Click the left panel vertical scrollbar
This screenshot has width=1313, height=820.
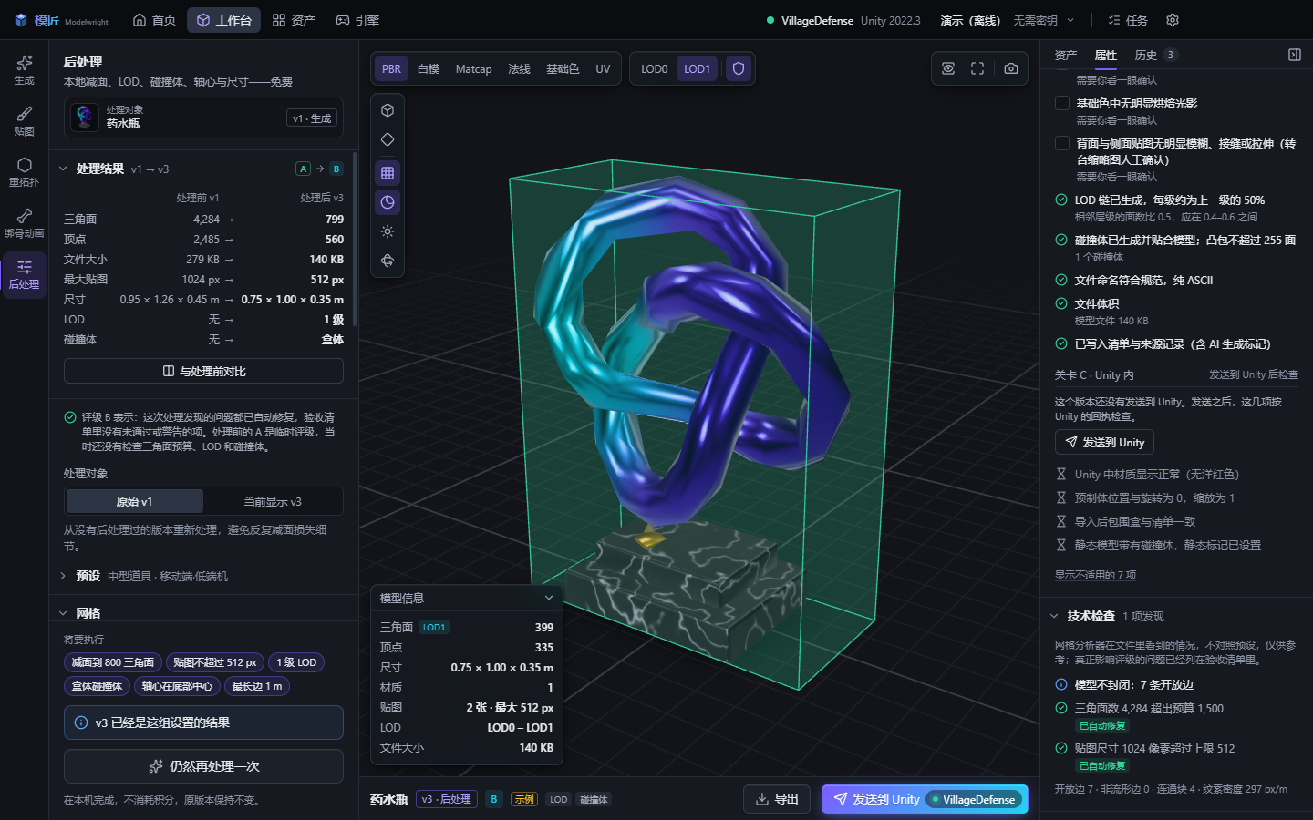pos(354,239)
